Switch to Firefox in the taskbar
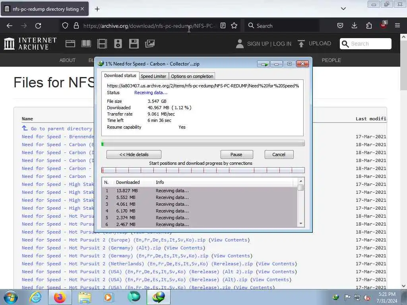407x305 pixels. [60, 297]
